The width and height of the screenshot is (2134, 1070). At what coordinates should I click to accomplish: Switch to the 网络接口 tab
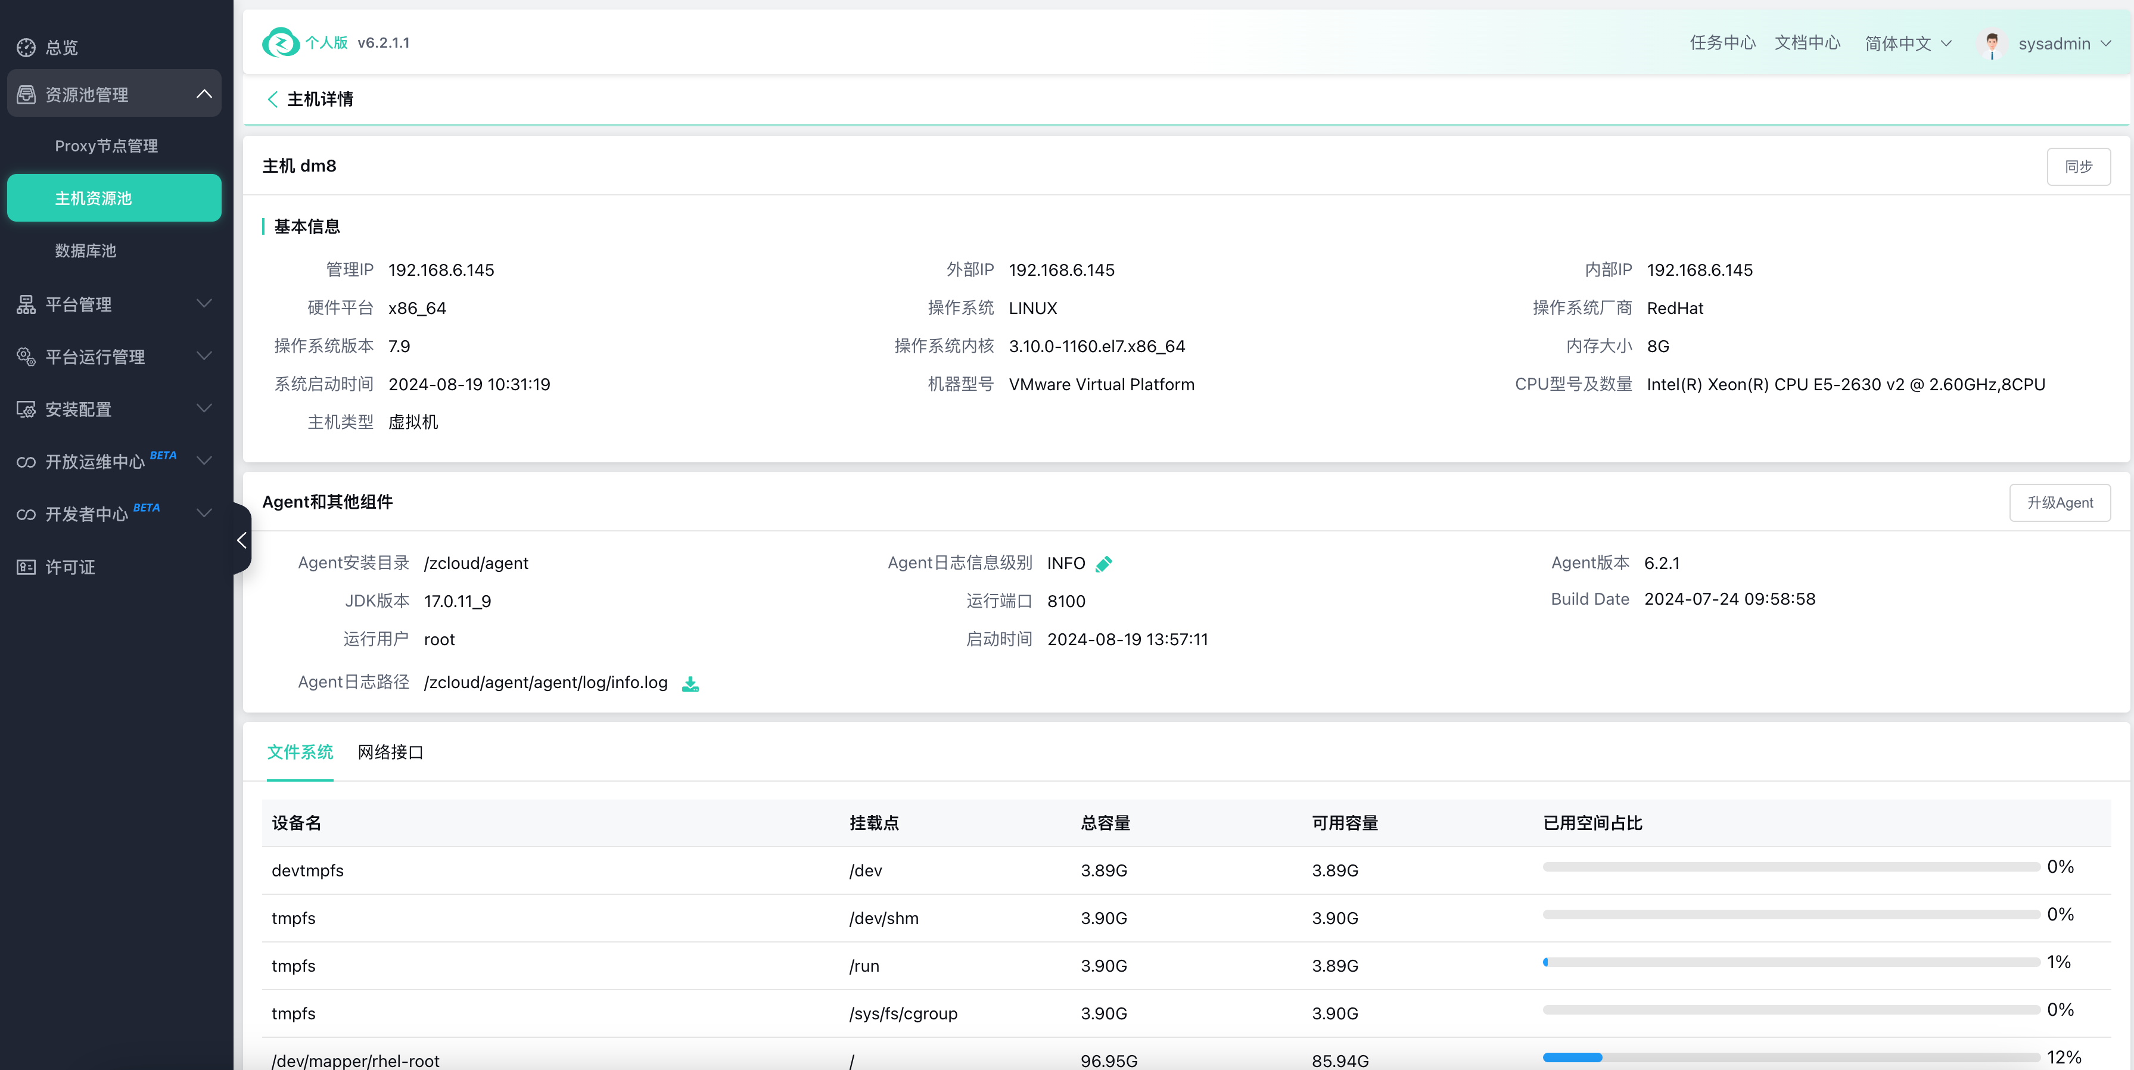click(390, 752)
